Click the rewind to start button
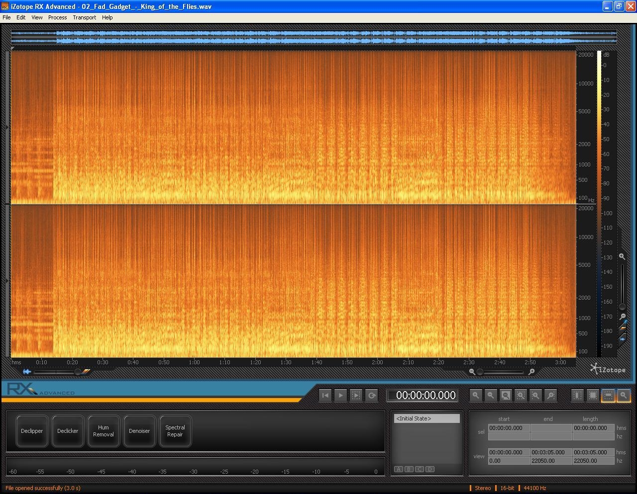Viewport: 637px width, 494px height. (325, 395)
